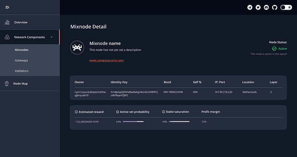Collapse the Network Components chevron
Image resolution: width=297 pixels, height=157 pixels.
[52, 37]
